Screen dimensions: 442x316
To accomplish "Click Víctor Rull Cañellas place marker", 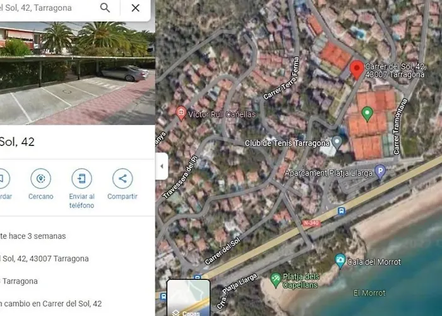I will [181, 113].
